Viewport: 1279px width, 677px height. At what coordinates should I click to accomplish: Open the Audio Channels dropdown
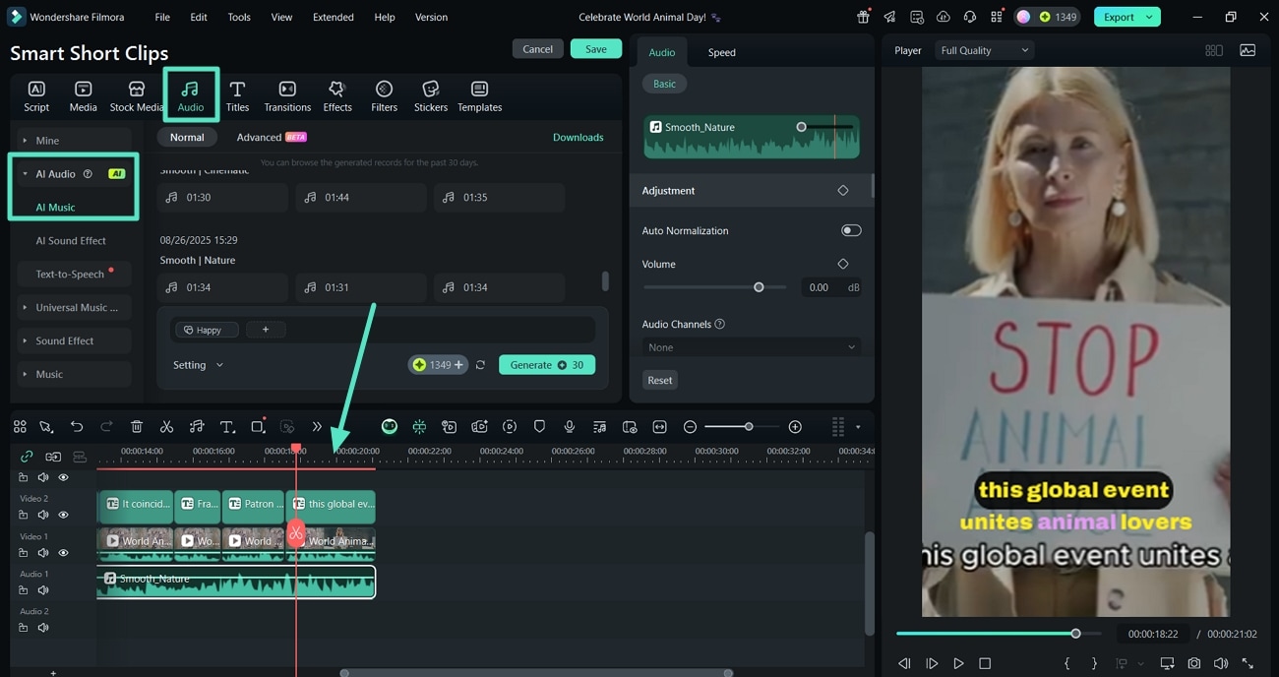coord(752,347)
